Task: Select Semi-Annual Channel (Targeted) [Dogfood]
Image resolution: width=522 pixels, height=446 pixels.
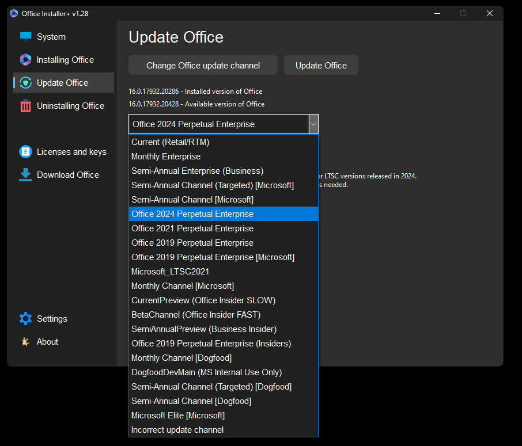Action: coord(224,387)
